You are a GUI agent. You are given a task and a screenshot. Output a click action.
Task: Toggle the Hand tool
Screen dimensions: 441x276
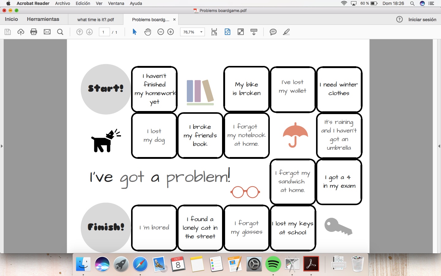pyautogui.click(x=148, y=32)
